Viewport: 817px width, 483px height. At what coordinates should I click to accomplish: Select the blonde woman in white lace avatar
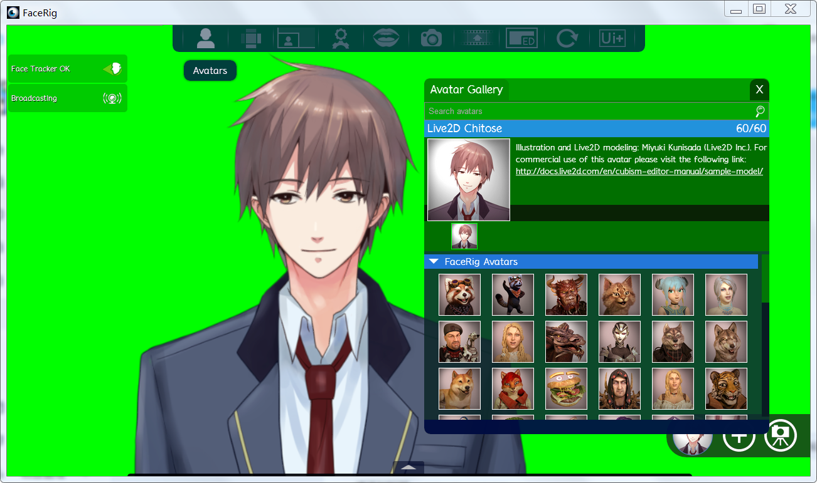(x=513, y=341)
